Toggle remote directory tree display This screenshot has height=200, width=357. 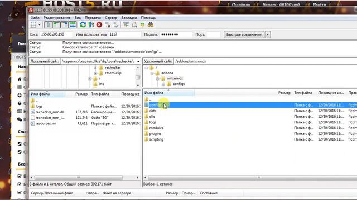65,24
